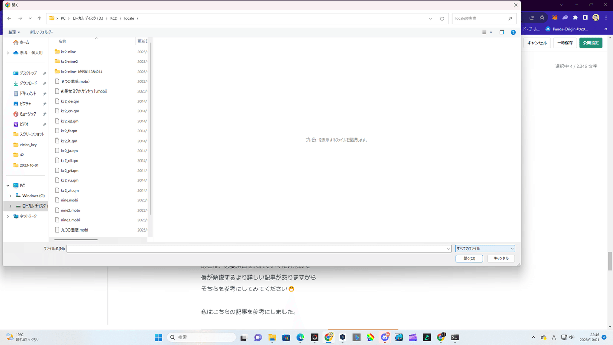This screenshot has width=613, height=345.
Task: Refresh the locale folder listing
Action: point(442,19)
